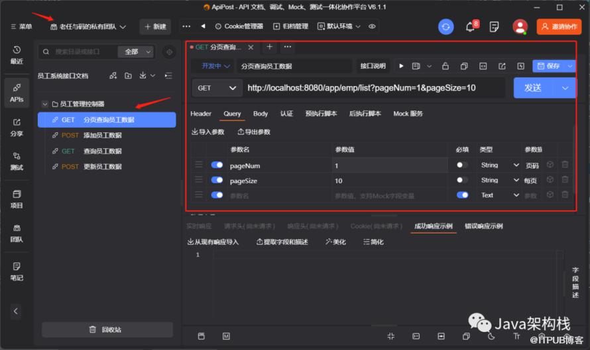
Task: Click the blue sync refresh icon
Action: [446, 26]
